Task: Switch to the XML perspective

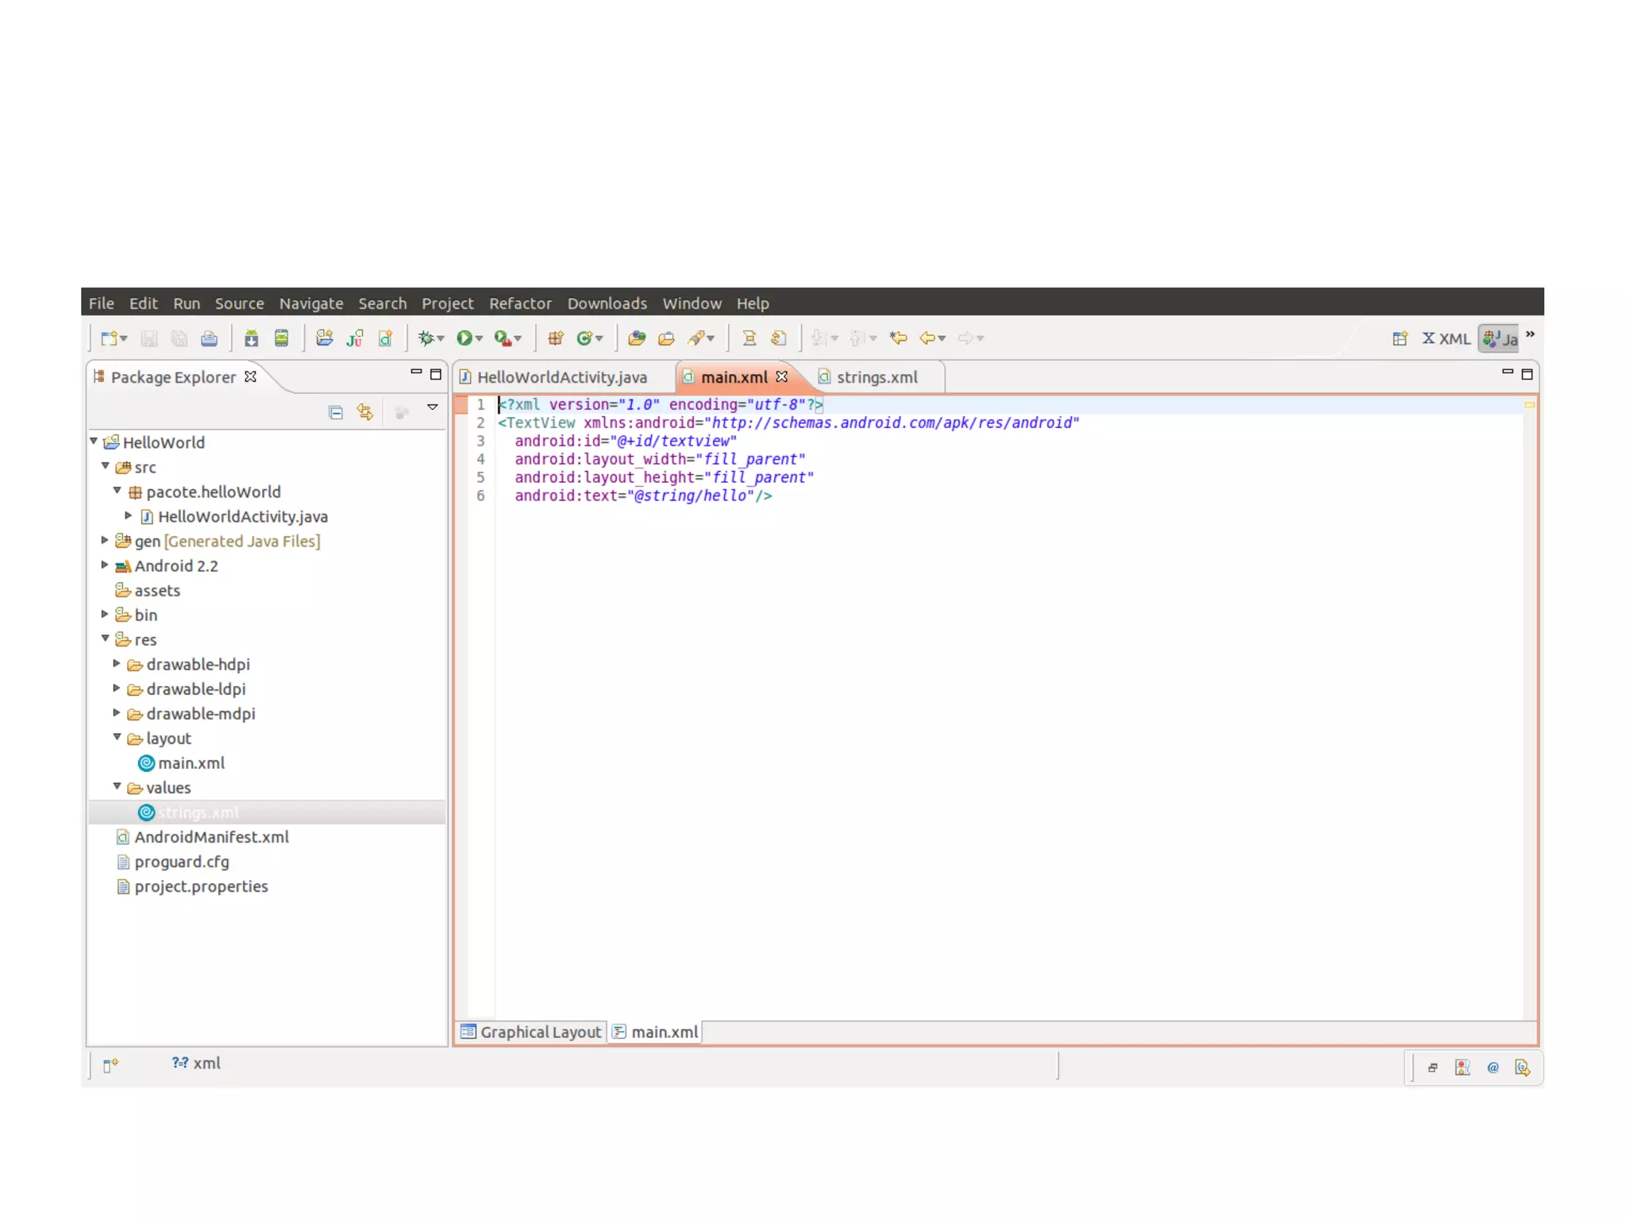Action: (x=1446, y=338)
